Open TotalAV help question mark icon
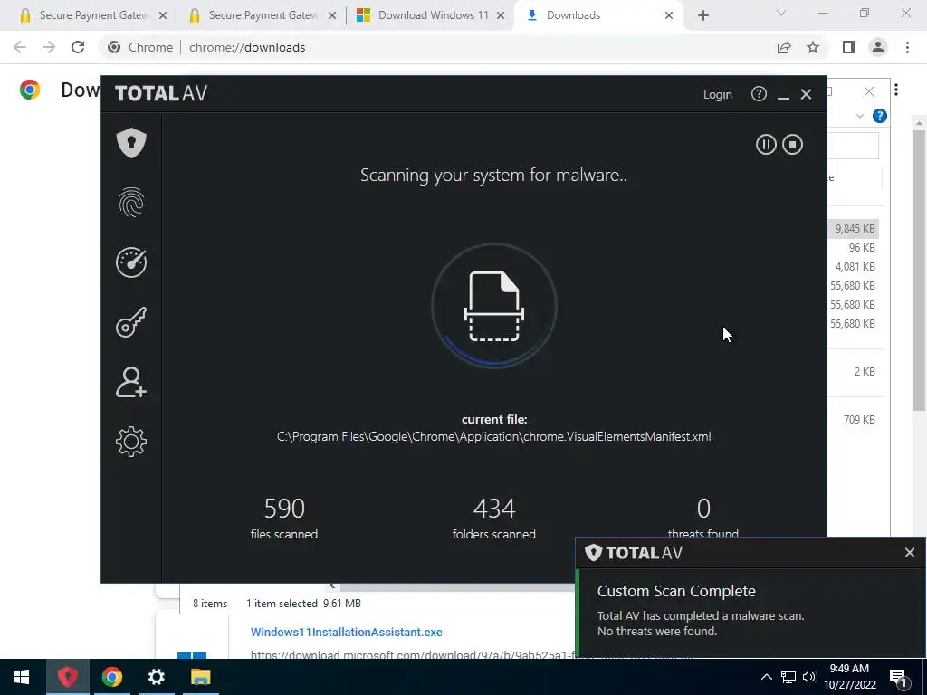 click(759, 94)
